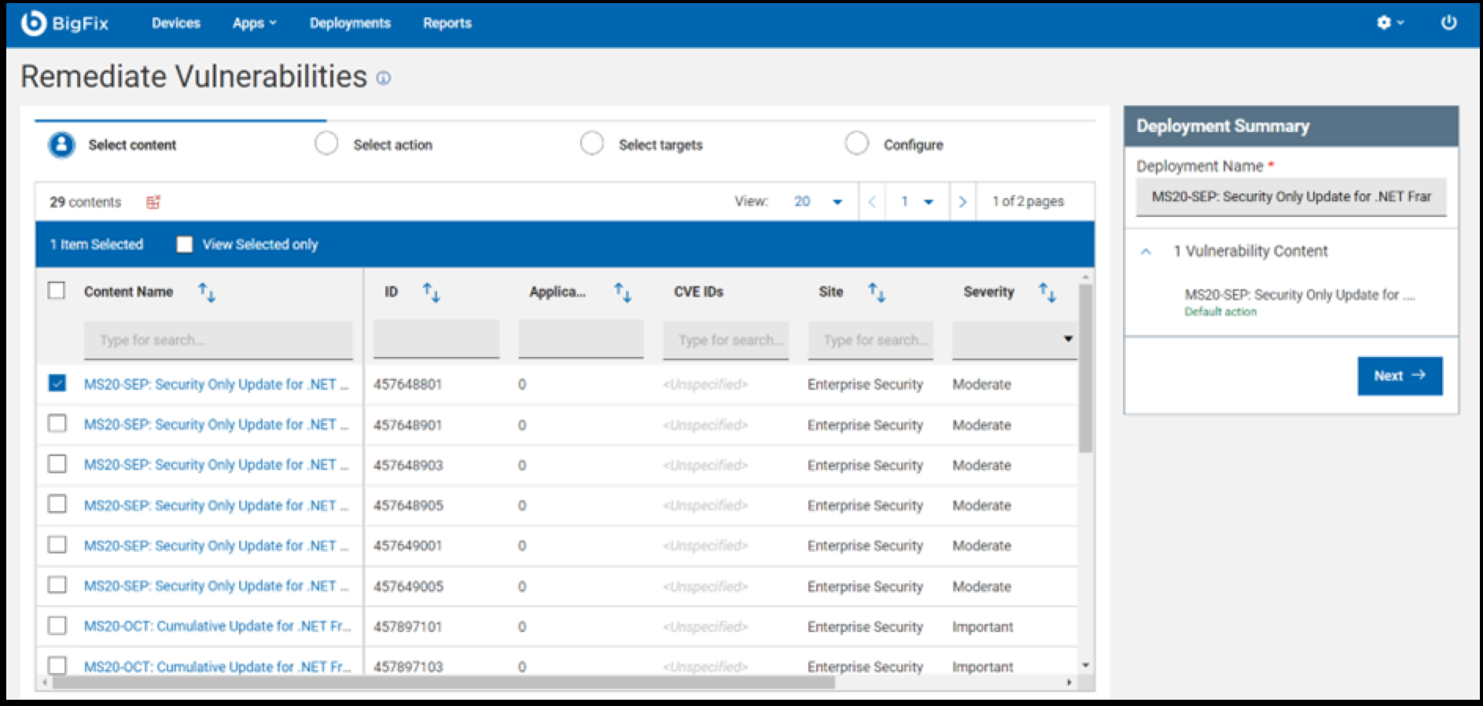
Task: Click info icon beside Remediate Vulnerabilities
Action: pyautogui.click(x=383, y=78)
